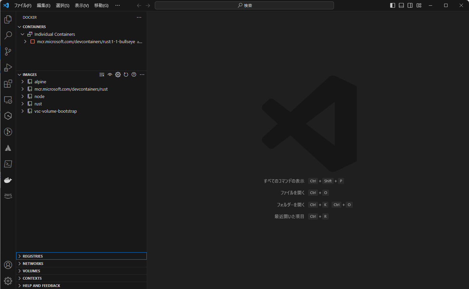The width and height of the screenshot is (469, 289).
Task: Select the alpine image label
Action: point(40,82)
